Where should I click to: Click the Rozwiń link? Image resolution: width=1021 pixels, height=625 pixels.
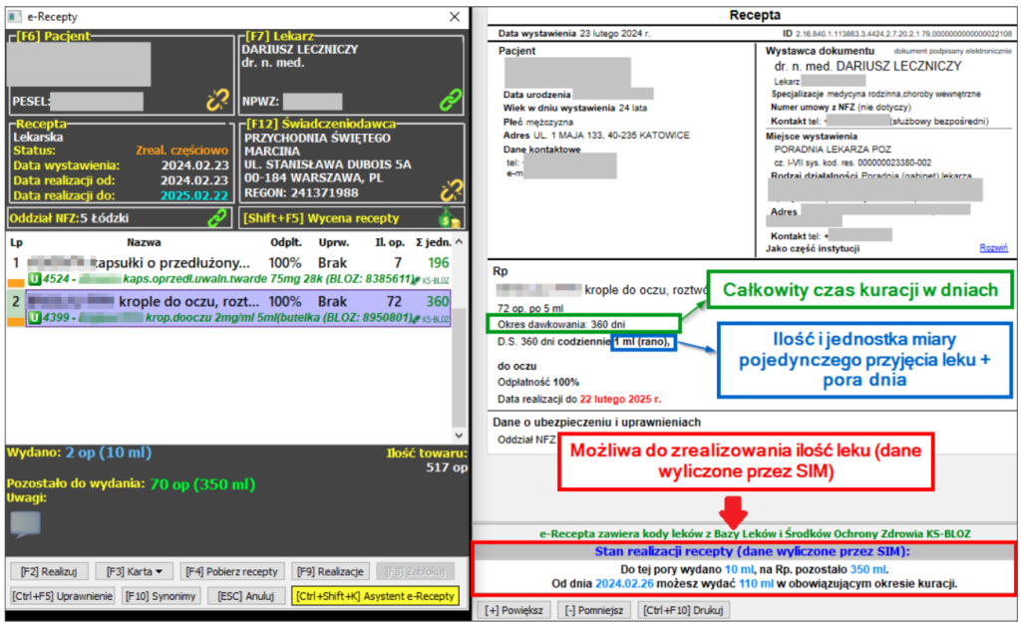click(993, 248)
